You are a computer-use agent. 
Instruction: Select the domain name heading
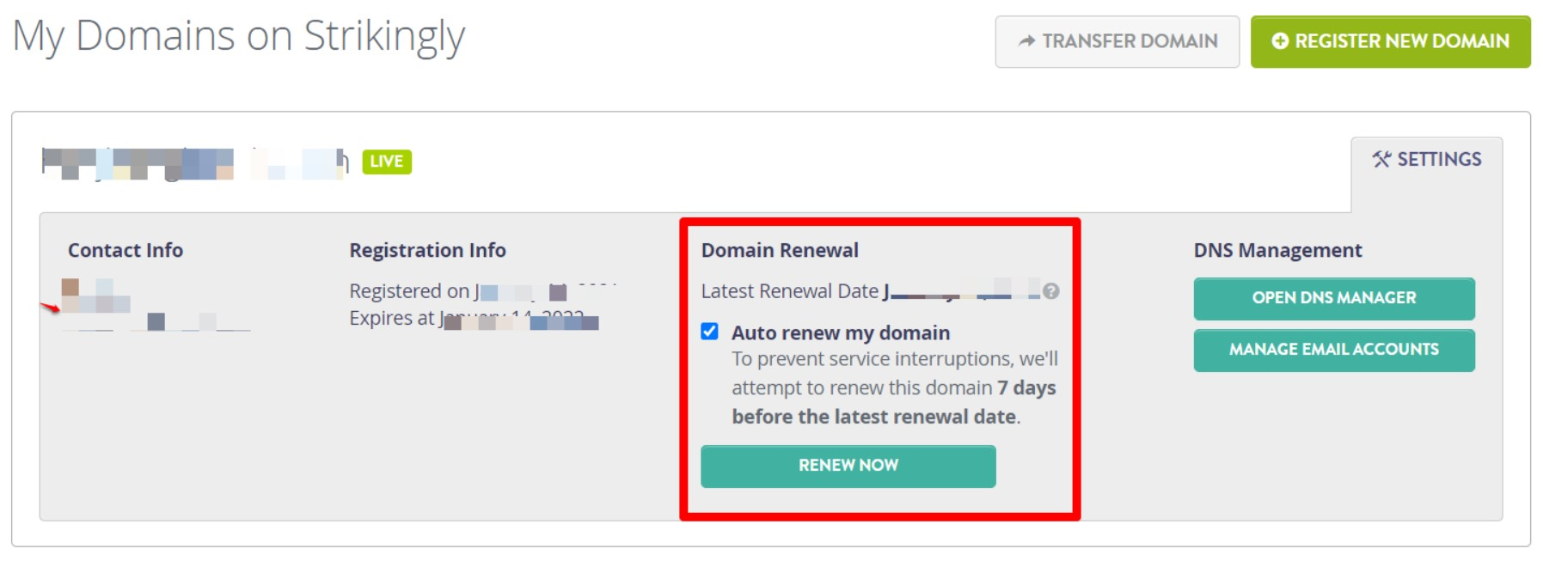pos(189,163)
